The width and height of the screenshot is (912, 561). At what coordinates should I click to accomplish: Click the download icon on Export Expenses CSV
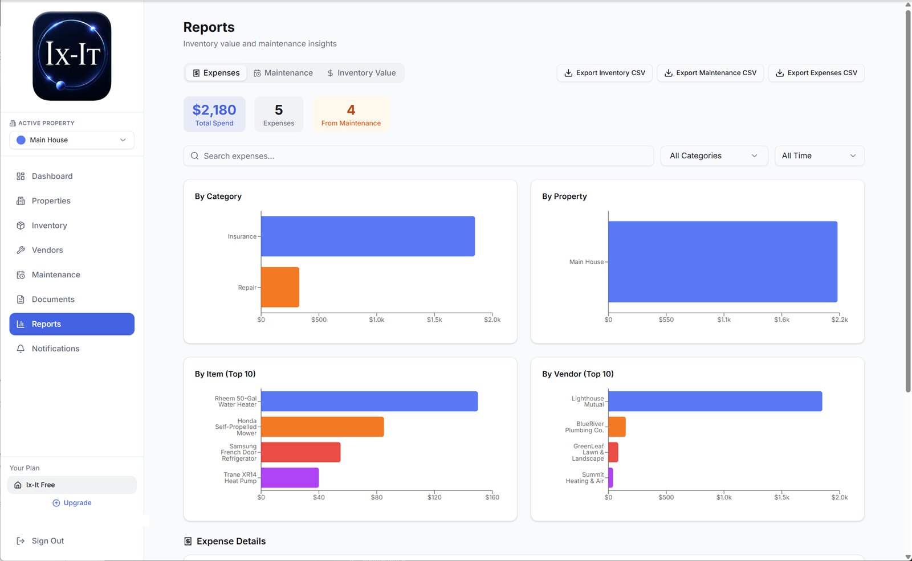[780, 73]
